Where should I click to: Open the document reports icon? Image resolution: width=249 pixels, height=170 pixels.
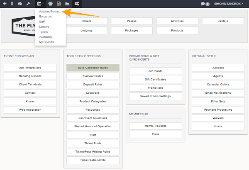point(59,4)
